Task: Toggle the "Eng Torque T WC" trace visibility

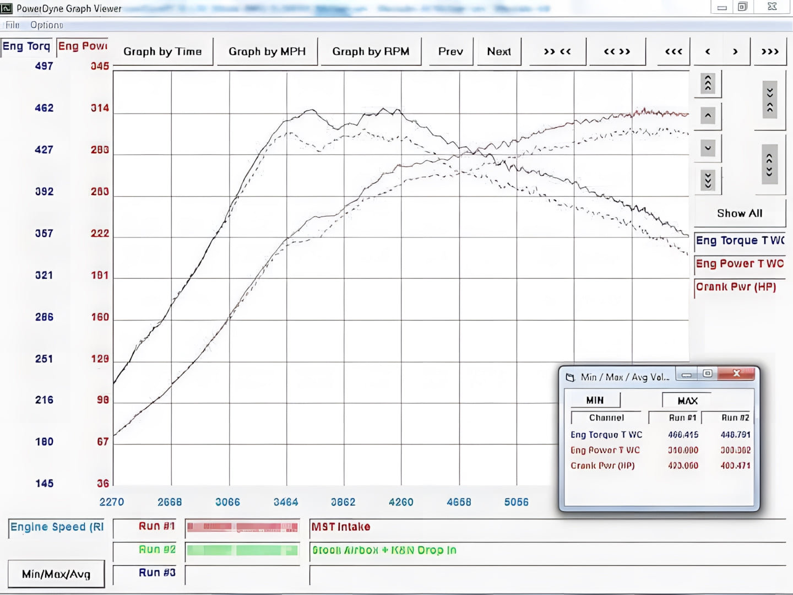Action: (740, 241)
